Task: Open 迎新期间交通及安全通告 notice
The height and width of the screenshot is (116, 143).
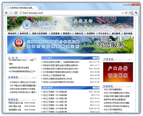Action: point(19,68)
